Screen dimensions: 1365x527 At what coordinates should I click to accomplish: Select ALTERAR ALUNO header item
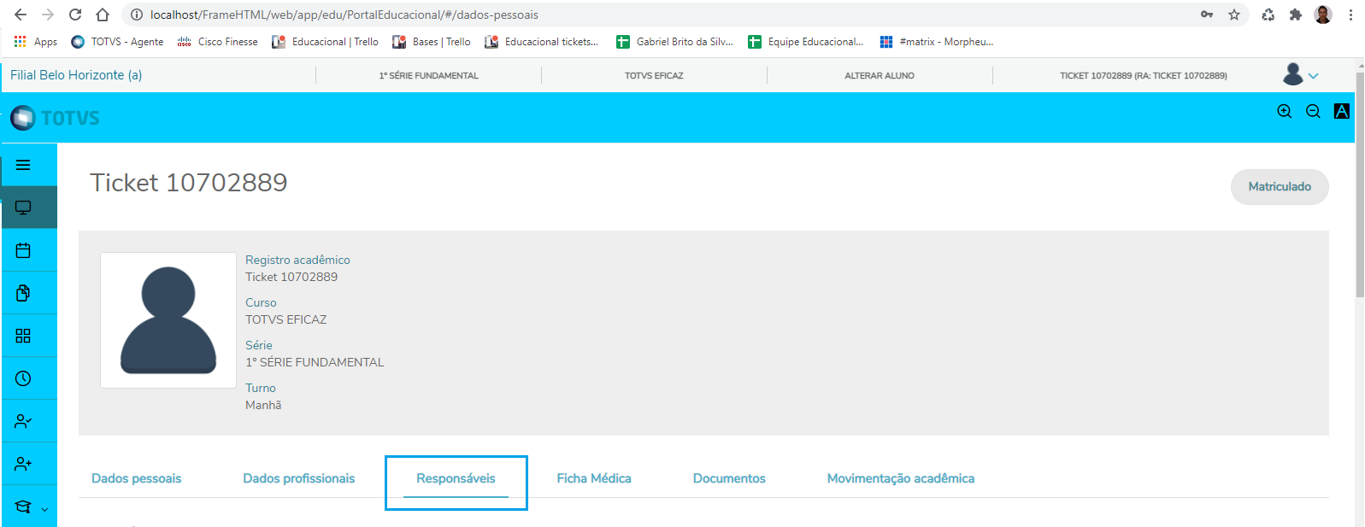click(880, 75)
